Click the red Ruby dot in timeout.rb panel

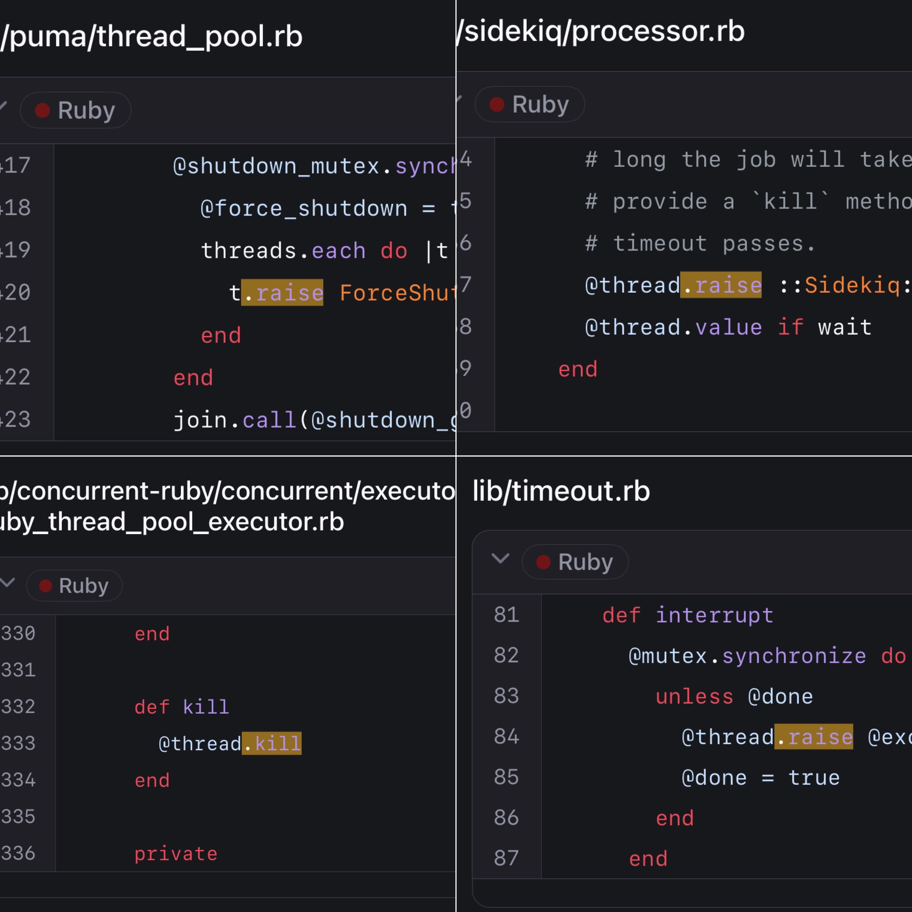[x=544, y=562]
